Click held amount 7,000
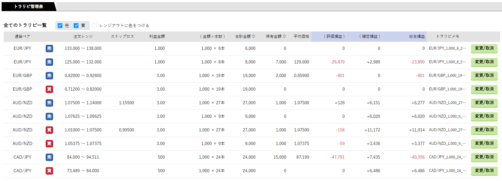The height and width of the screenshot is (181, 502). pyautogui.click(x=281, y=62)
